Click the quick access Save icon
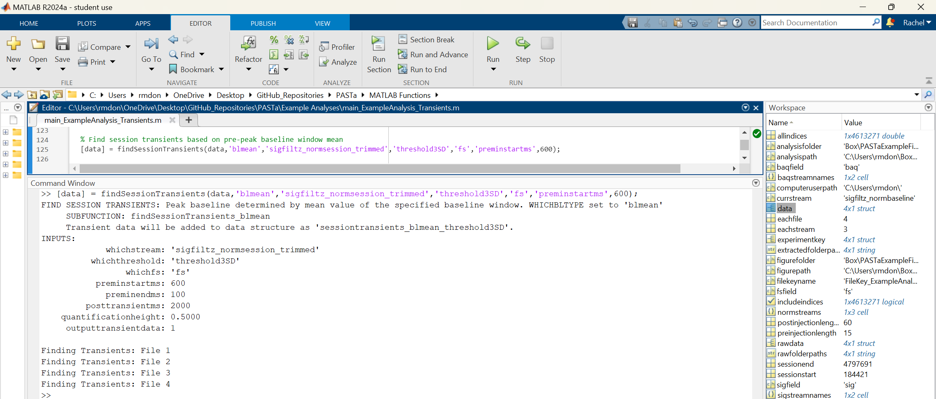This screenshot has height=399, width=936. click(632, 22)
